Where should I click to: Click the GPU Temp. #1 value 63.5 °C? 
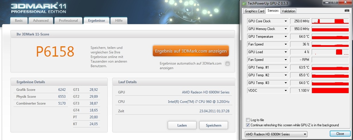coord(300,67)
